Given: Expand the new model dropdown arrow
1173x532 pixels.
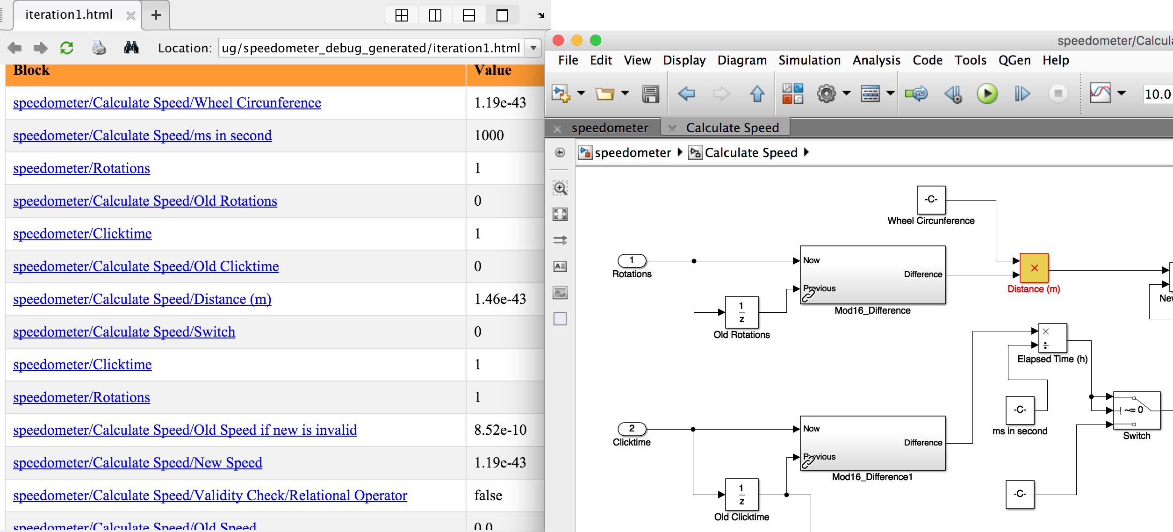Looking at the screenshot, I should coord(581,93).
